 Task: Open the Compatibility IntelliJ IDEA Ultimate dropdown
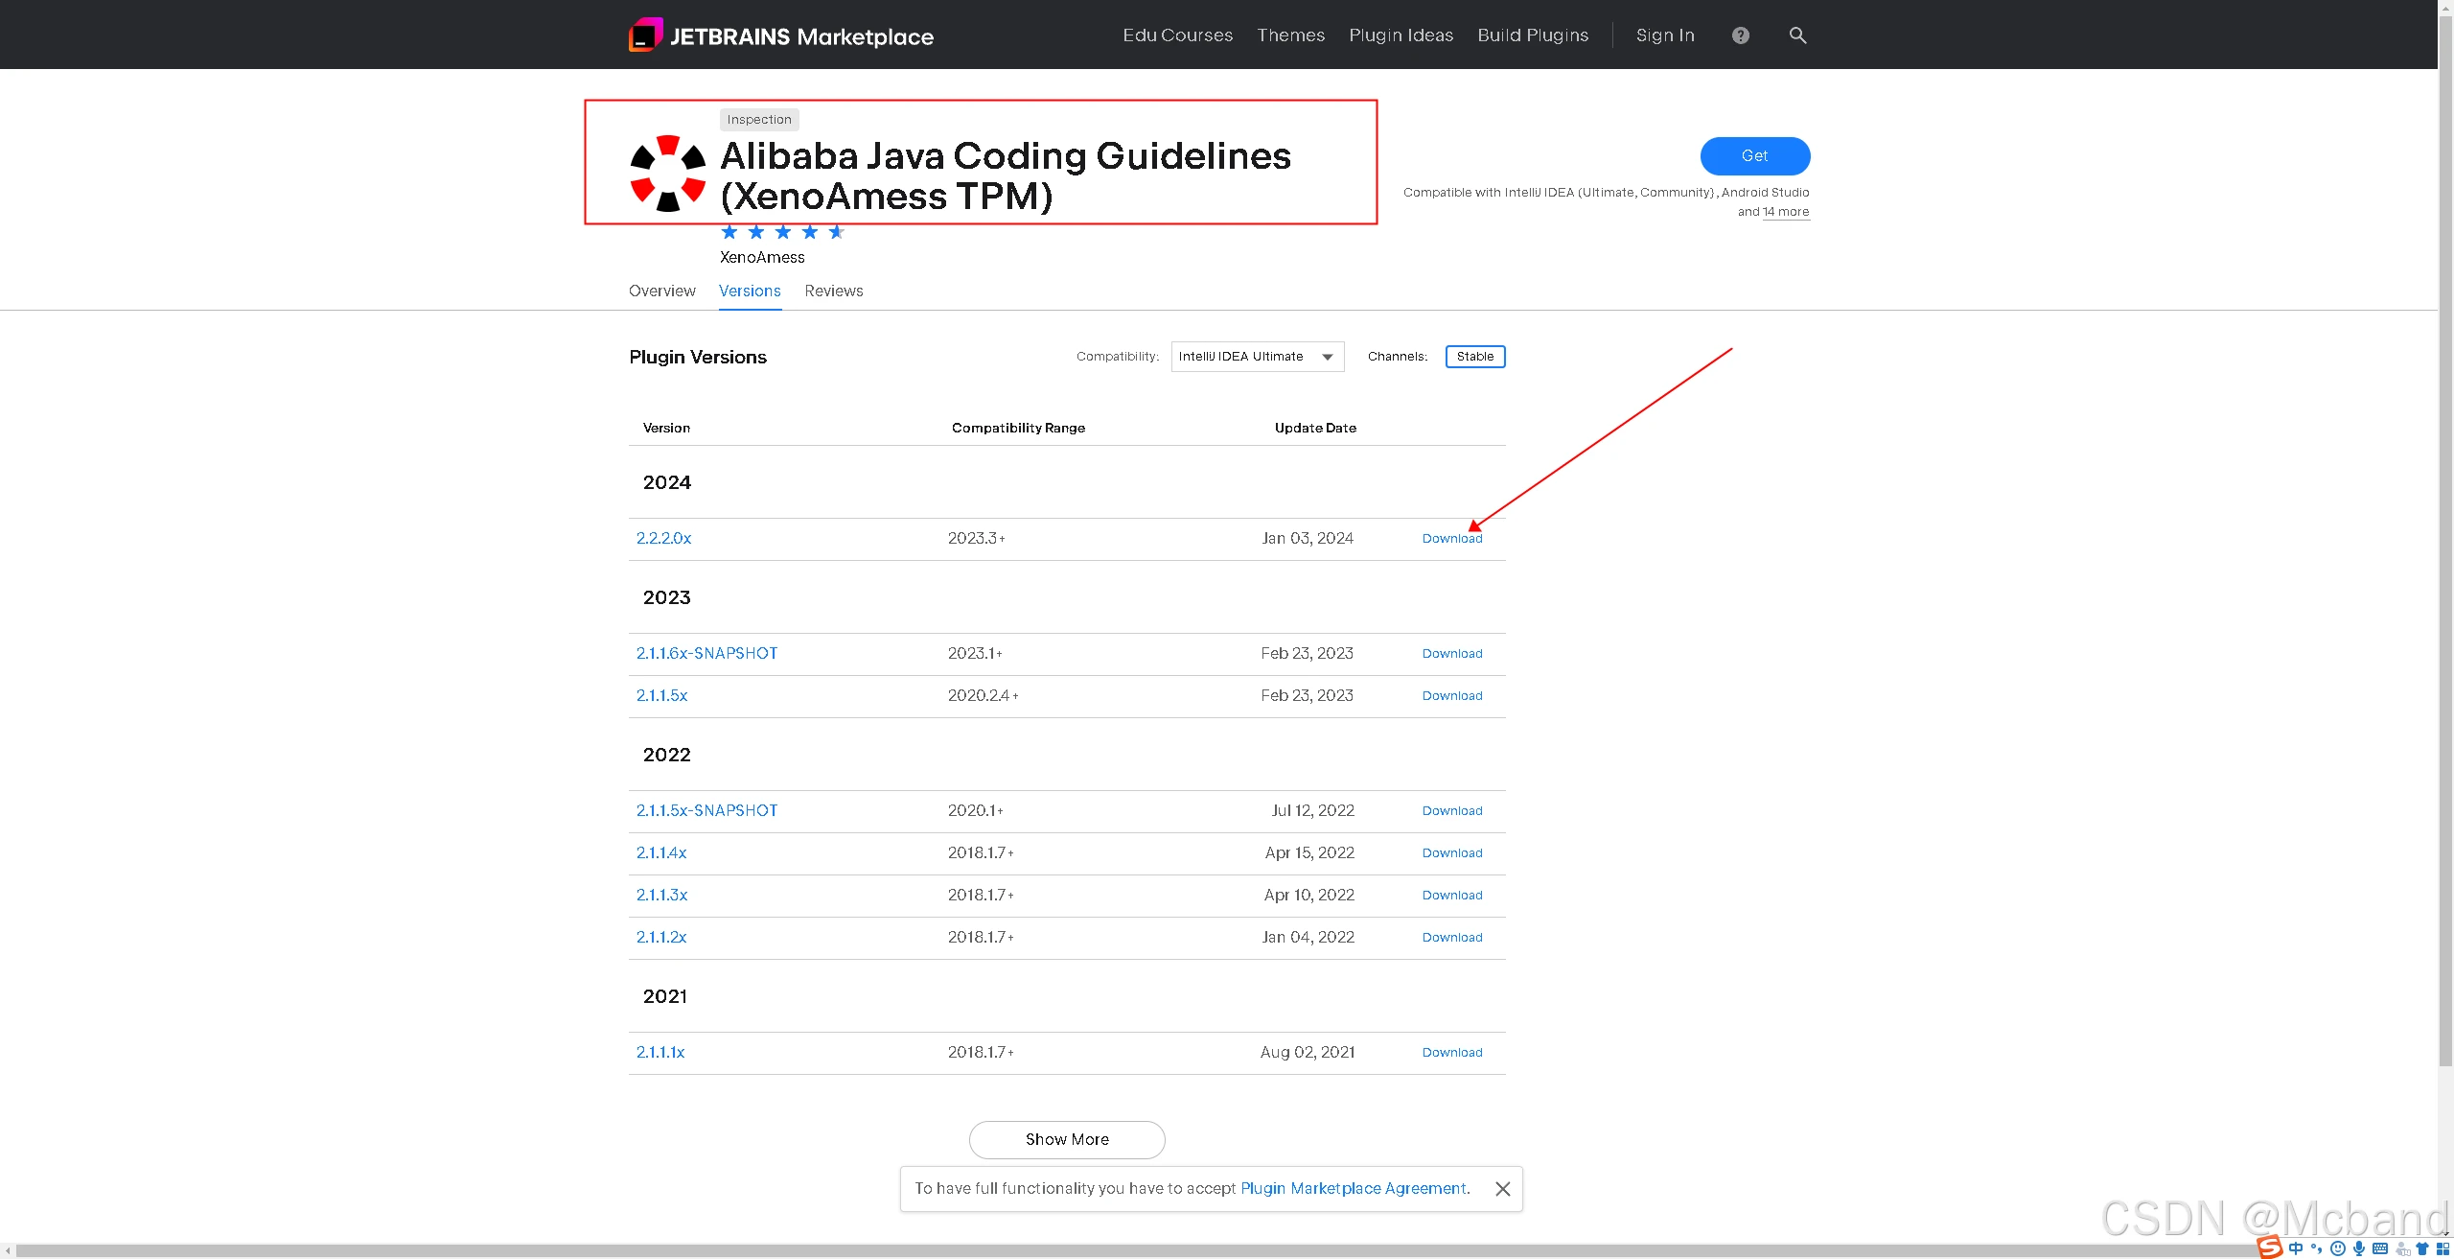click(1257, 357)
